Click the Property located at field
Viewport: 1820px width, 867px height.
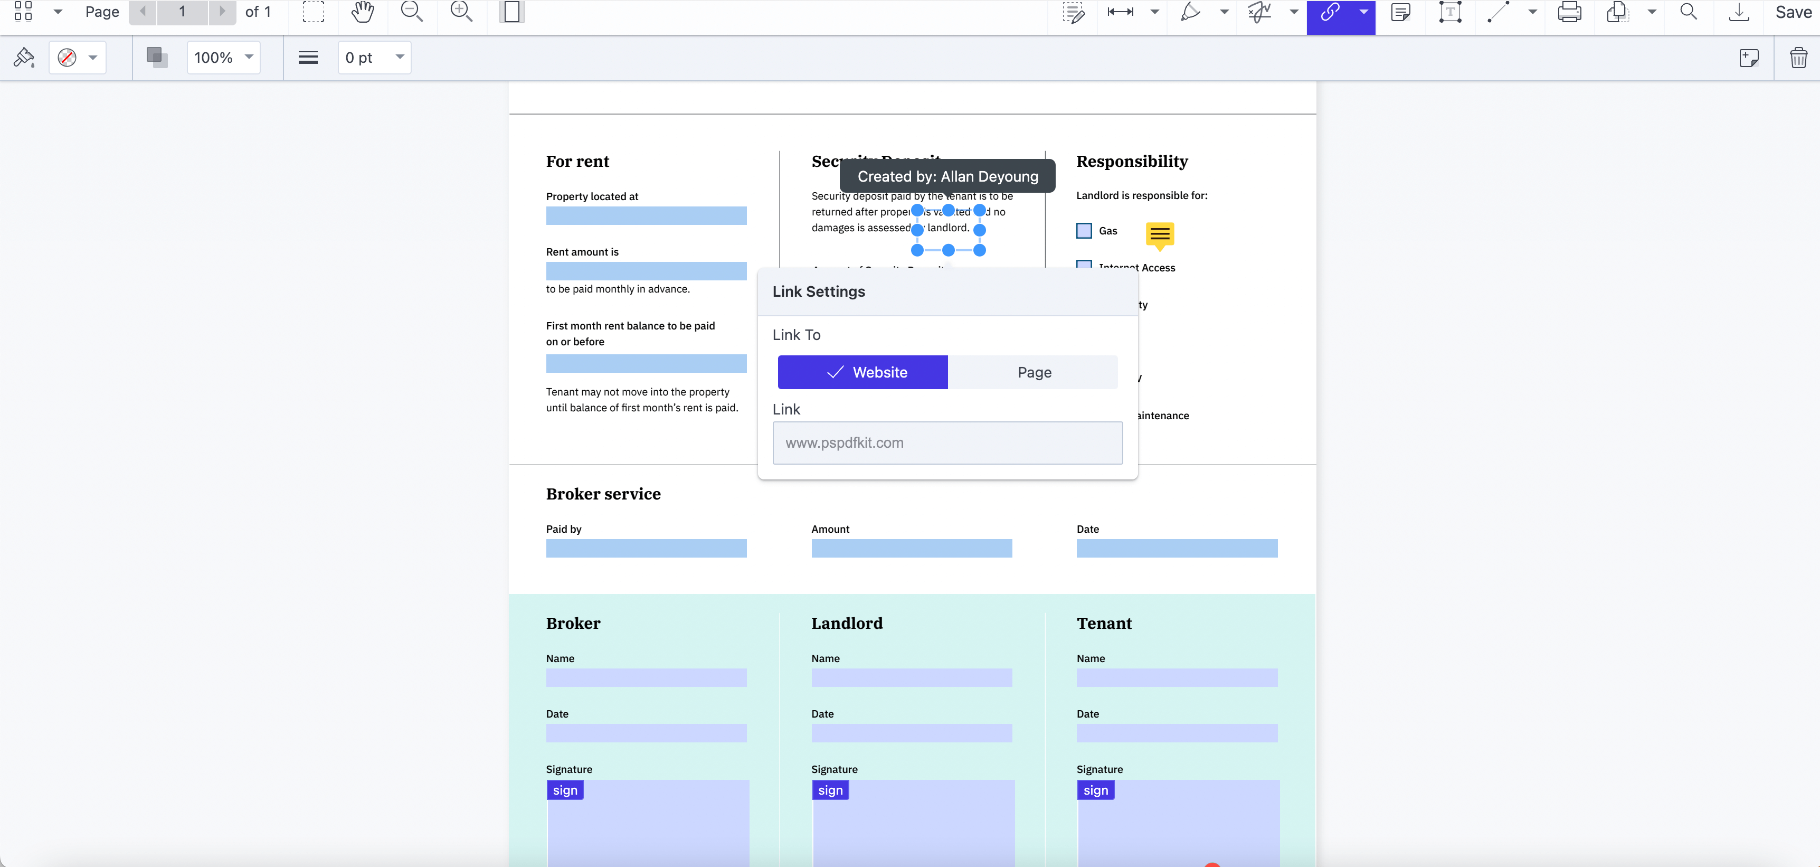646,215
